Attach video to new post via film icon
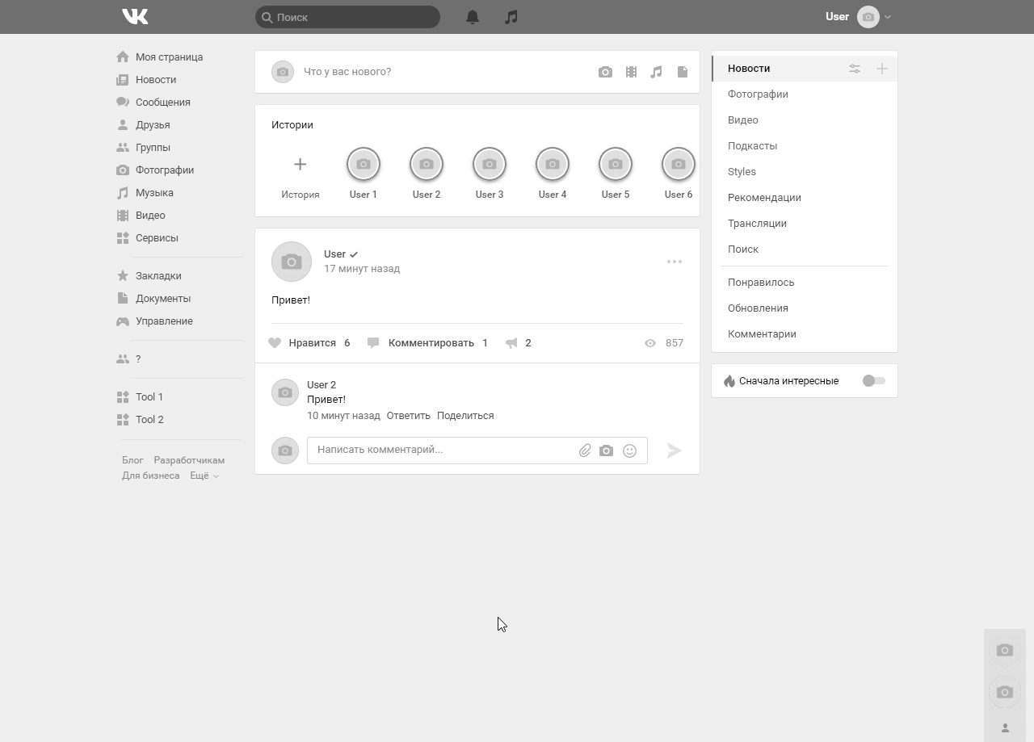This screenshot has height=742, width=1034. [631, 72]
